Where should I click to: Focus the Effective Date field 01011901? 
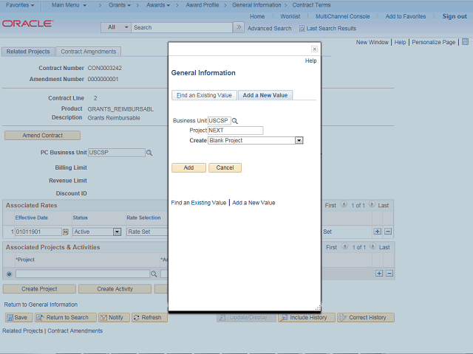coord(38,232)
